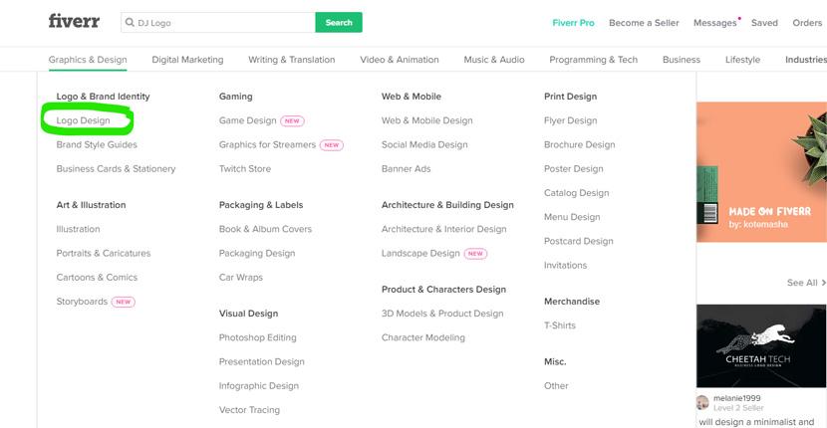Screen dimensions: 827x428
Task: Click melanie1999 seller avatar
Action: 702,403
